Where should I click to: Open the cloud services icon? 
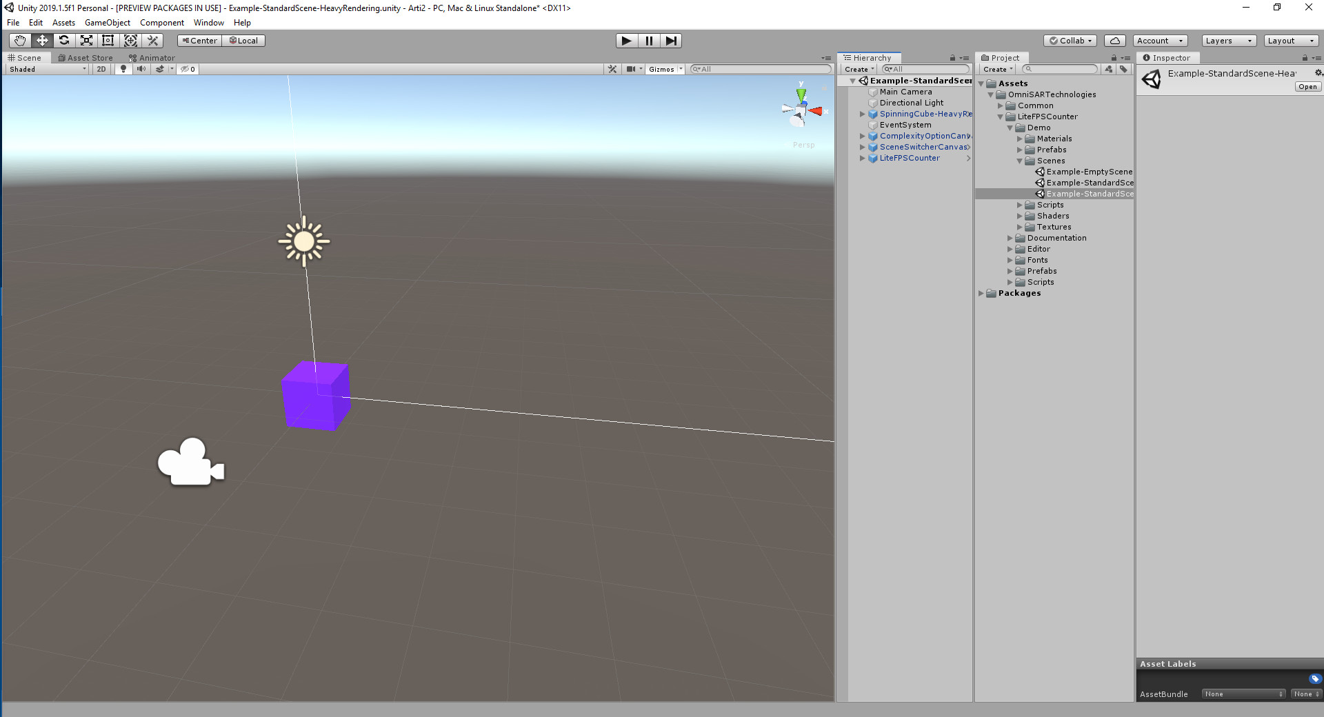[x=1114, y=41]
